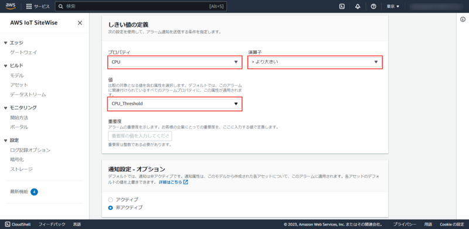The image size is (469, 229).
Task: Collapse the エッジ section in the sidebar
Action: [5, 43]
